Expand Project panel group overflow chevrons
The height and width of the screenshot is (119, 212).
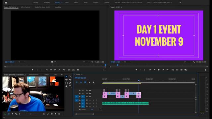click(62, 74)
